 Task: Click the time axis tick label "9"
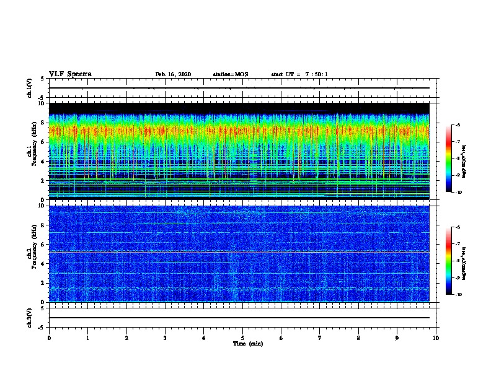397,338
